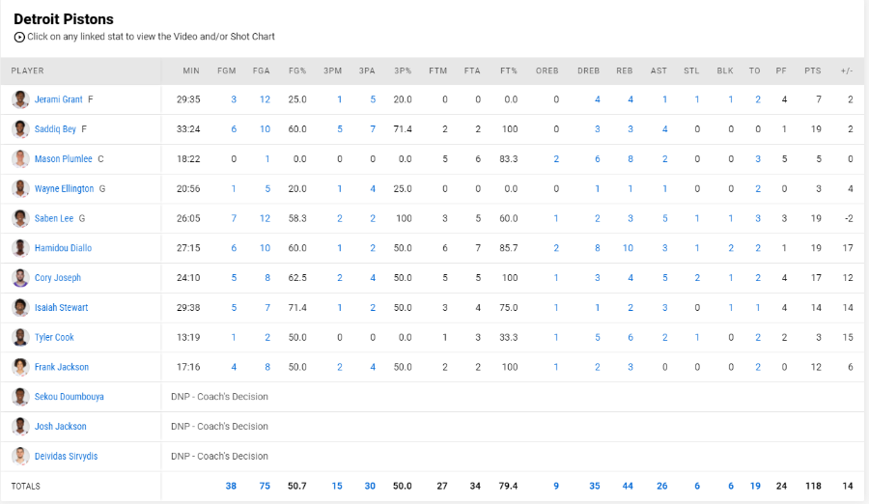Go to Mason Plumlee's profile link
The width and height of the screenshot is (869, 504).
coord(63,159)
